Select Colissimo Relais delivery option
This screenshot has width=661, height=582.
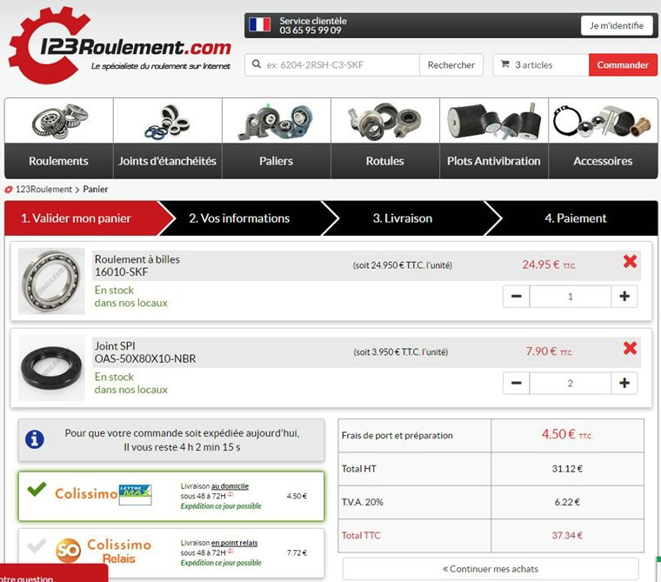coord(171,553)
